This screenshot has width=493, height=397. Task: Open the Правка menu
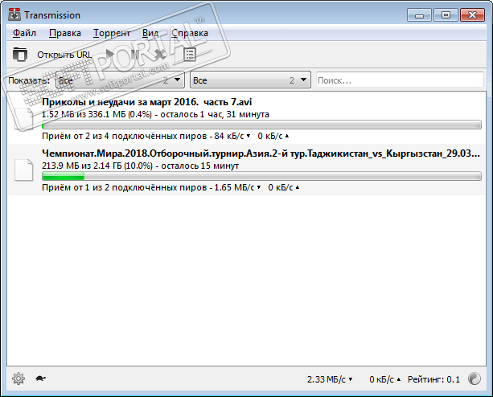coord(65,33)
